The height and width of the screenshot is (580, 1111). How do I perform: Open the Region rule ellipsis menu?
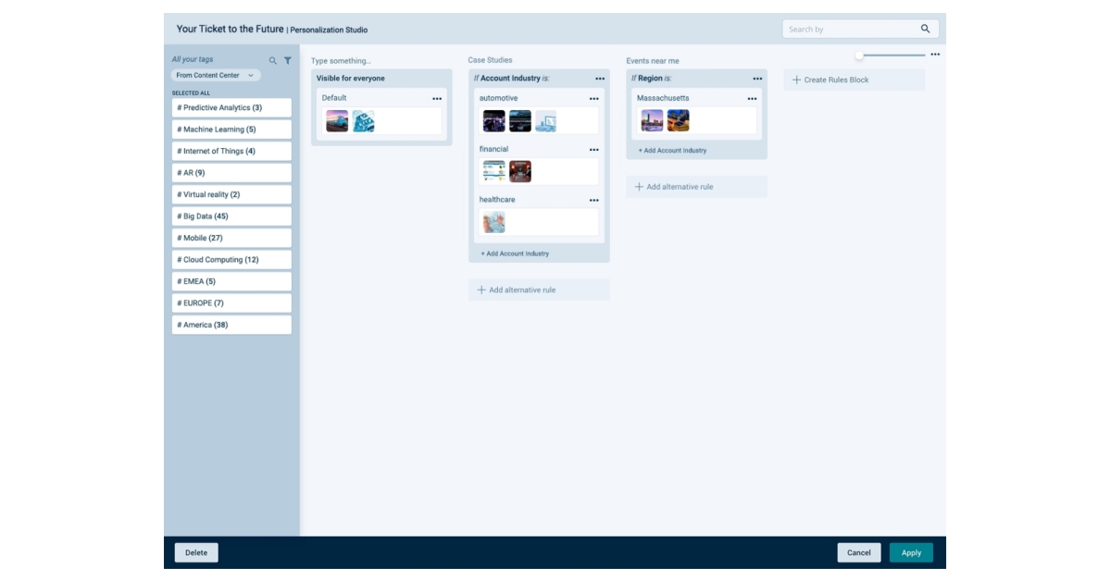[x=757, y=79]
